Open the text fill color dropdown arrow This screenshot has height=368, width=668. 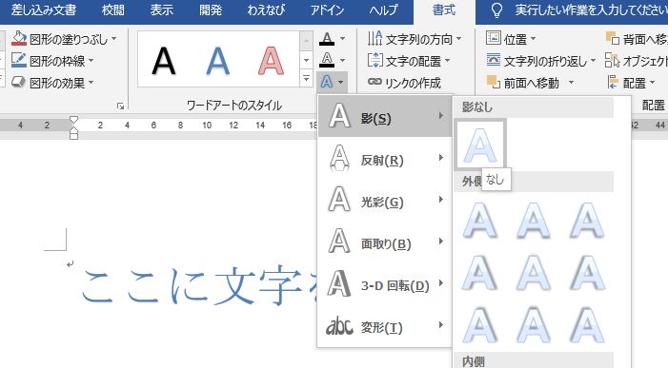coord(342,39)
